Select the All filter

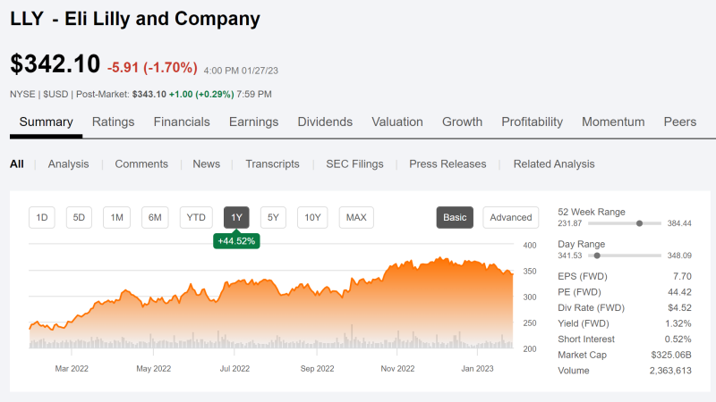click(x=17, y=164)
